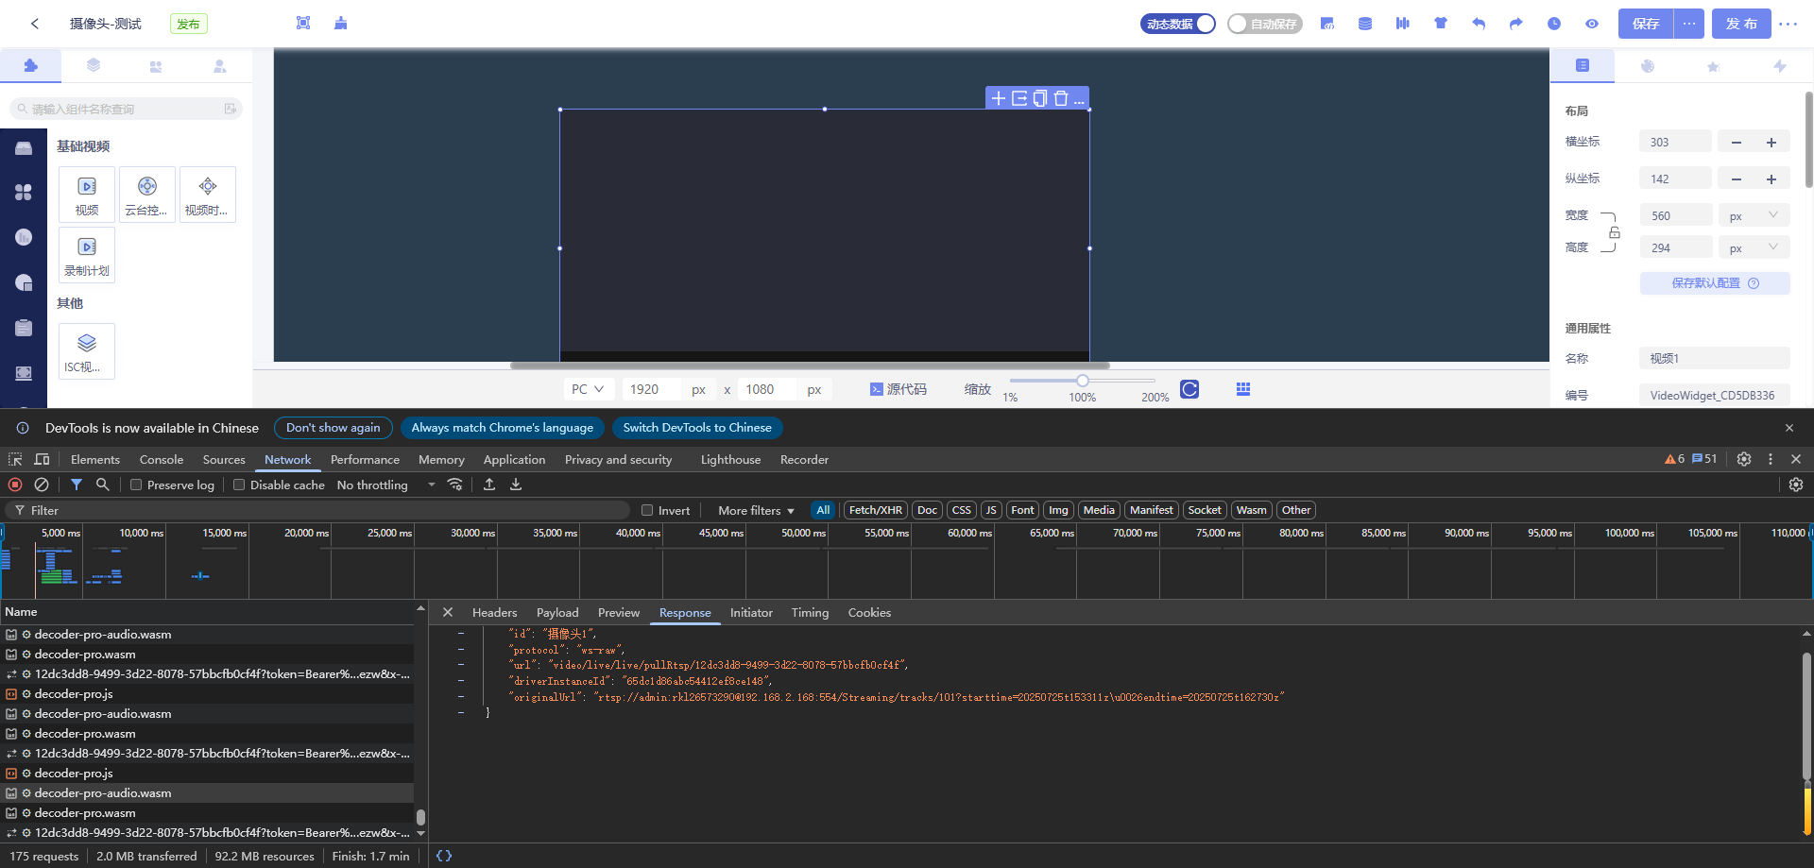Image resolution: width=1814 pixels, height=868 pixels.
Task: Open the Performance tab
Action: pos(365,459)
